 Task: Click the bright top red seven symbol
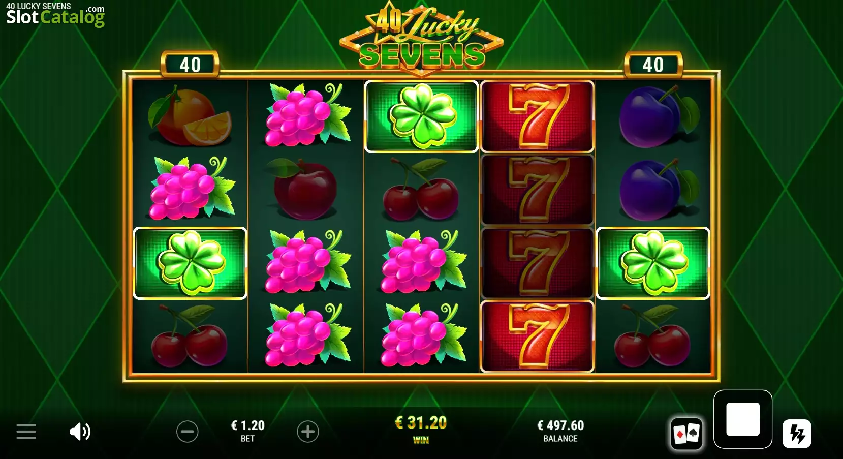click(x=537, y=116)
